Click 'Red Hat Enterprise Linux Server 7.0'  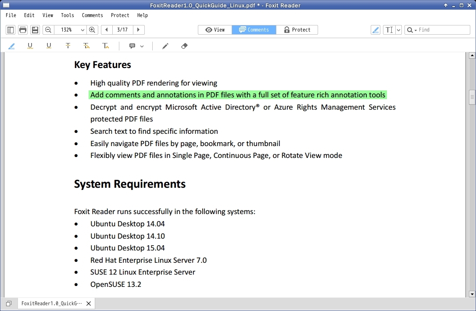[x=148, y=260]
